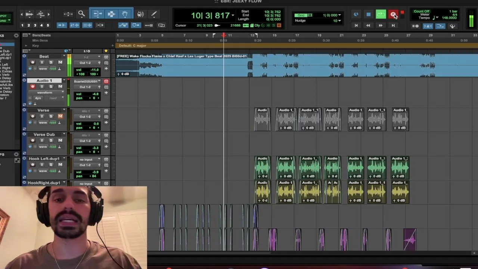Open main counter format dropdown arrow
This screenshot has width=478, height=269.
pyautogui.click(x=232, y=15)
